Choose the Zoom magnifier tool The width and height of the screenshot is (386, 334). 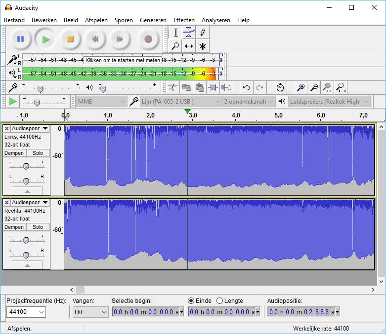click(x=175, y=46)
